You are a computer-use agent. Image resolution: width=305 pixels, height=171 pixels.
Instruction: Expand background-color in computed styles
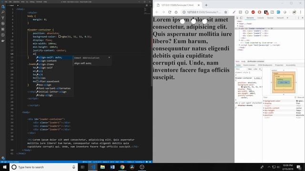coord(264,101)
